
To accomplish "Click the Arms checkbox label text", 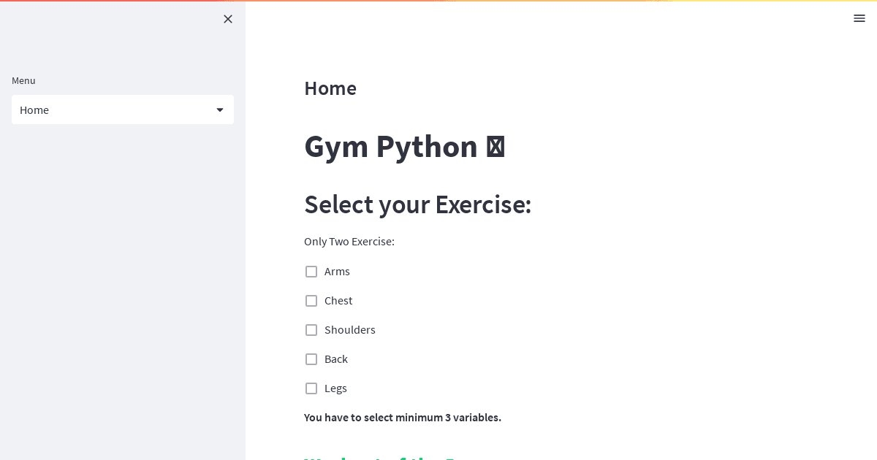I will (337, 271).
